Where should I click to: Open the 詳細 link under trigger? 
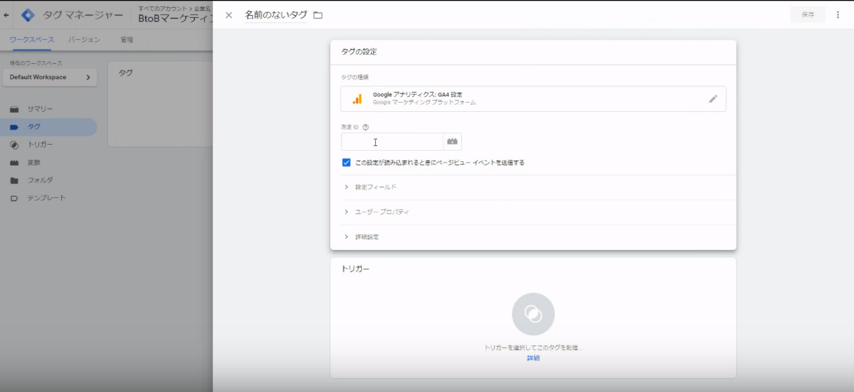533,359
